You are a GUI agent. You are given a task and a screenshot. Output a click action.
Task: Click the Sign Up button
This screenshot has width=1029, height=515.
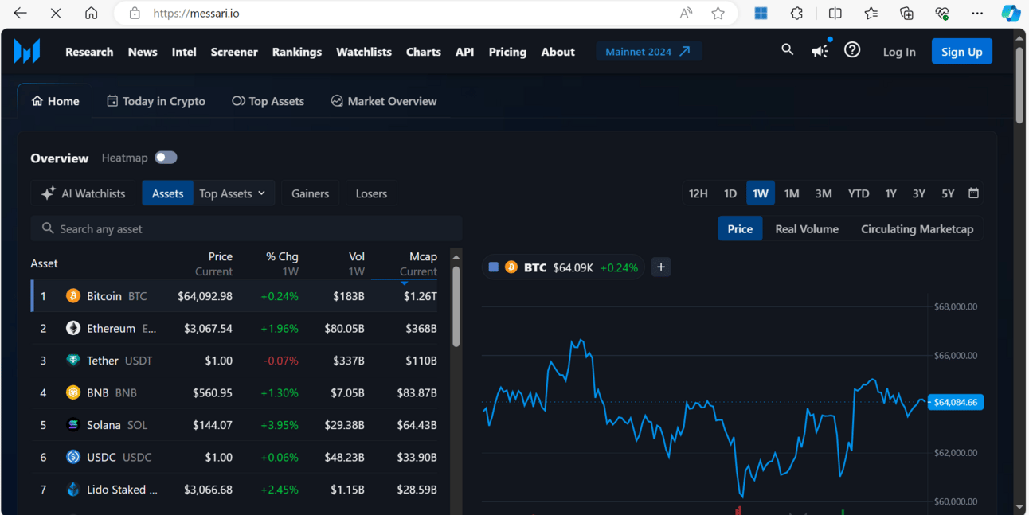click(x=962, y=51)
